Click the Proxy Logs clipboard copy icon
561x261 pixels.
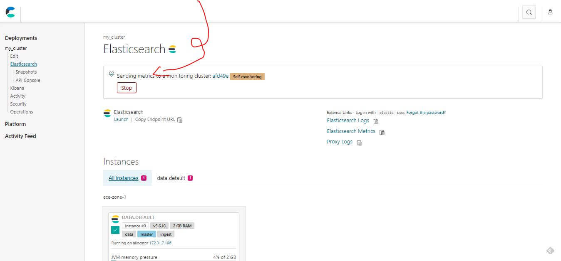tap(359, 143)
